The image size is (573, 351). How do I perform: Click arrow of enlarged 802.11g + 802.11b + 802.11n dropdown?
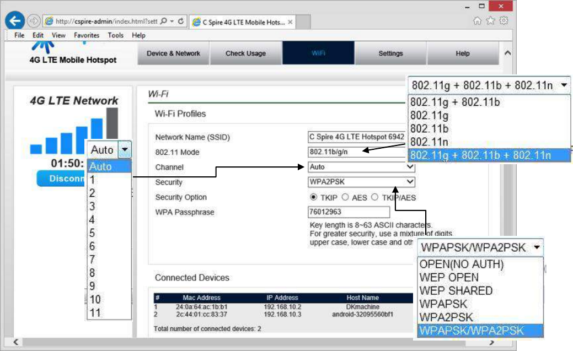click(564, 85)
